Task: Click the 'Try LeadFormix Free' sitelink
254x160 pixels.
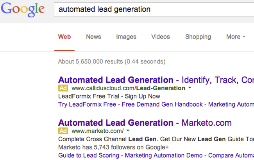Action: coord(87,104)
